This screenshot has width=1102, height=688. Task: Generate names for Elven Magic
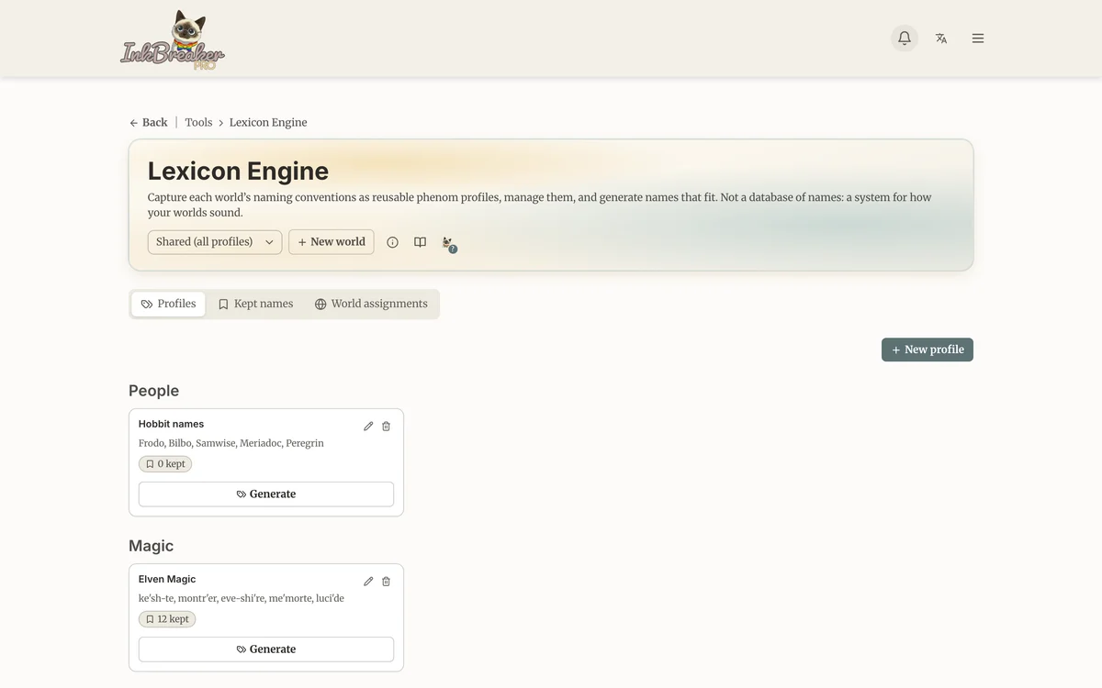[x=266, y=649]
